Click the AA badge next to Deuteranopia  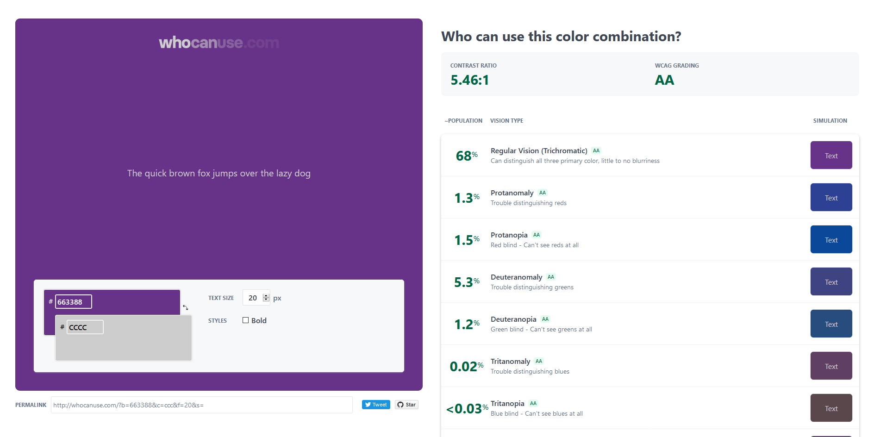click(x=545, y=319)
